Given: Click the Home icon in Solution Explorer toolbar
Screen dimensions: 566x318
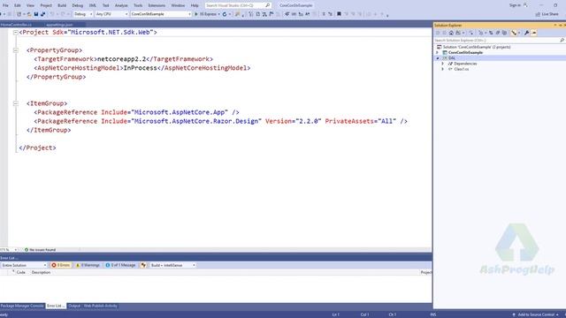Looking at the screenshot, I should click(x=451, y=33).
